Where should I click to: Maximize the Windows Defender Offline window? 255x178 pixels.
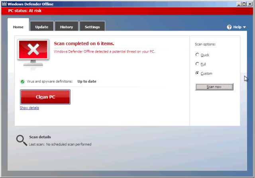point(244,4)
